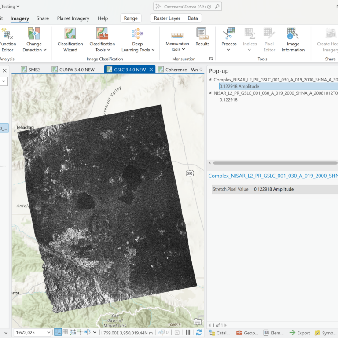Viewport: 338px width, 338px height.
Task: Refresh the map view in status bar
Action: [x=199, y=333]
